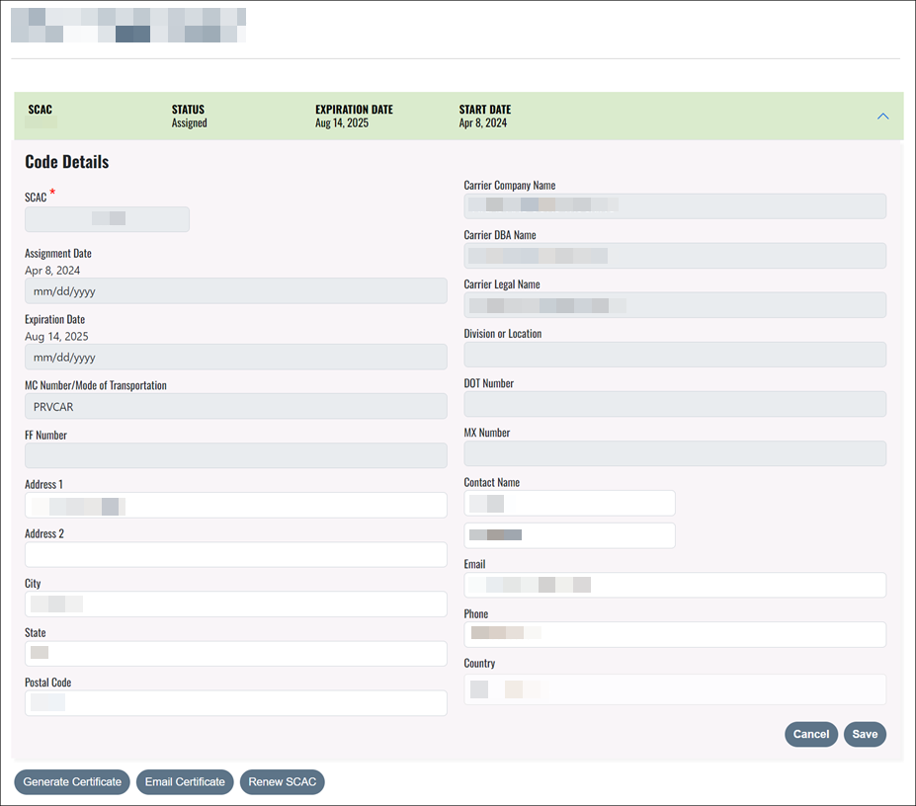Click the DOT Number field

point(675,404)
